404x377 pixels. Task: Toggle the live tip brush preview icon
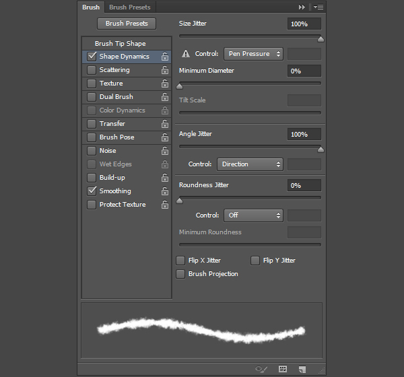[261, 369]
